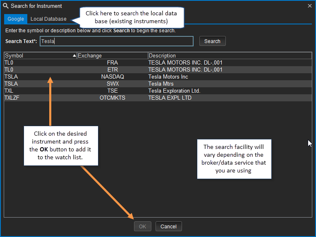
Task: Select the TSLA SWX instrument row
Action: pos(158,84)
